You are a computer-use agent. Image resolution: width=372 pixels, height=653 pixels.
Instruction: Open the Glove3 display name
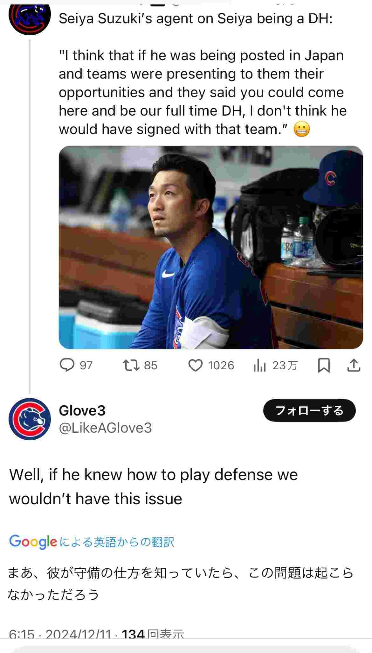click(x=82, y=410)
